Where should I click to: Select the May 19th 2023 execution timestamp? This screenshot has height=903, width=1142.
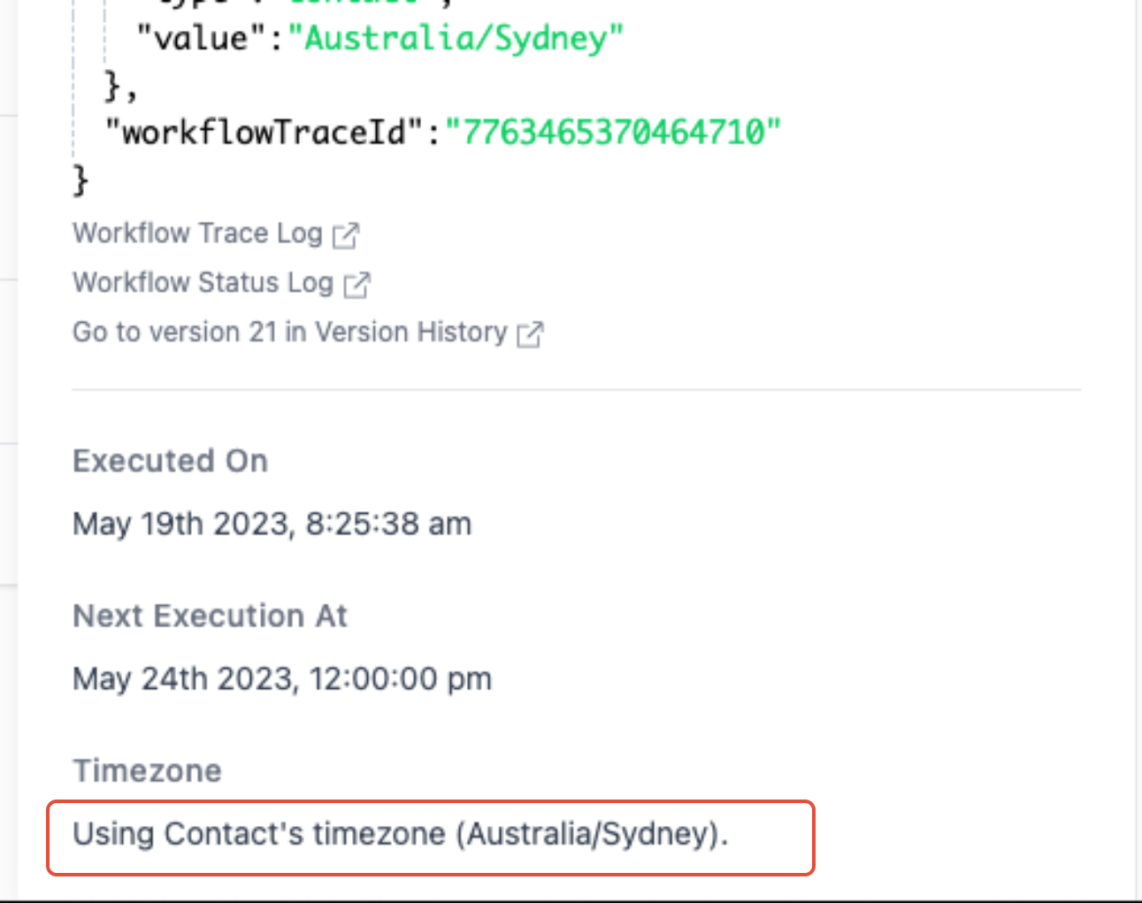coord(272,524)
